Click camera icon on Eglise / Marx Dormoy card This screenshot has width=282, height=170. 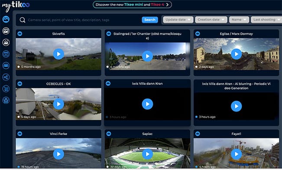coord(198,34)
